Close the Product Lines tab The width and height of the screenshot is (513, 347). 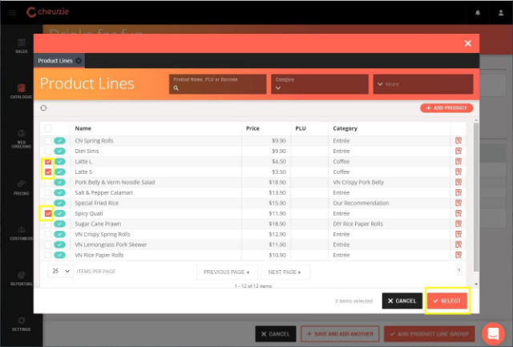point(79,61)
